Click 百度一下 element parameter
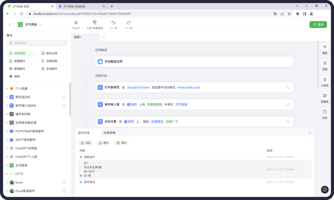The image size is (334, 200). 172,121
